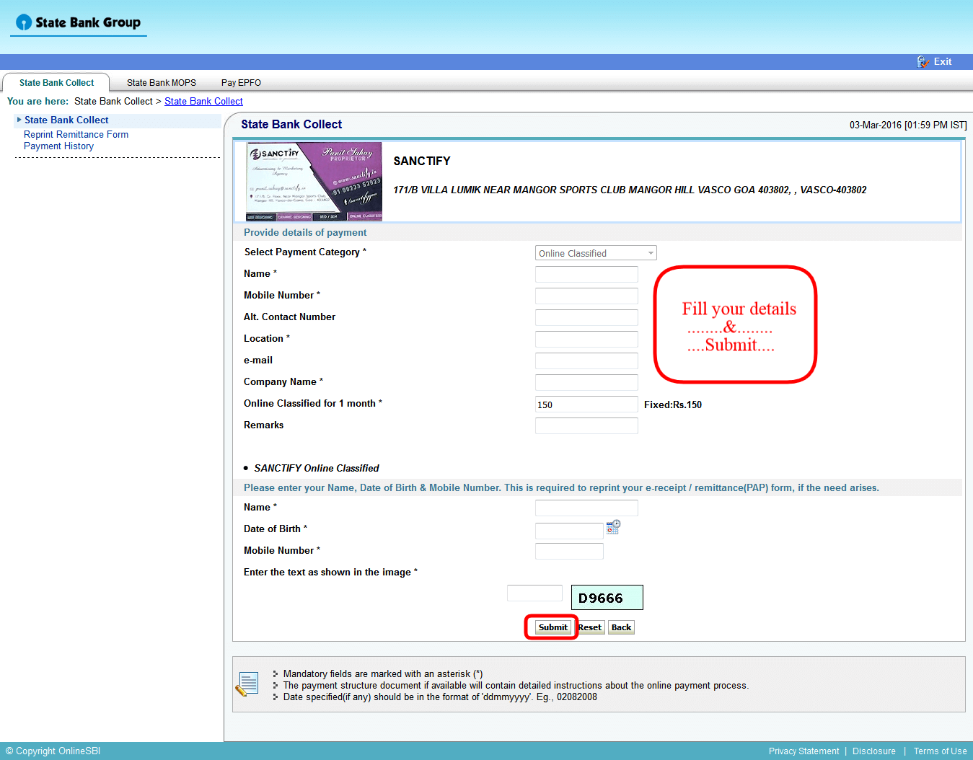Focus the Name field in the reprint section
The width and height of the screenshot is (973, 760).
click(586, 508)
